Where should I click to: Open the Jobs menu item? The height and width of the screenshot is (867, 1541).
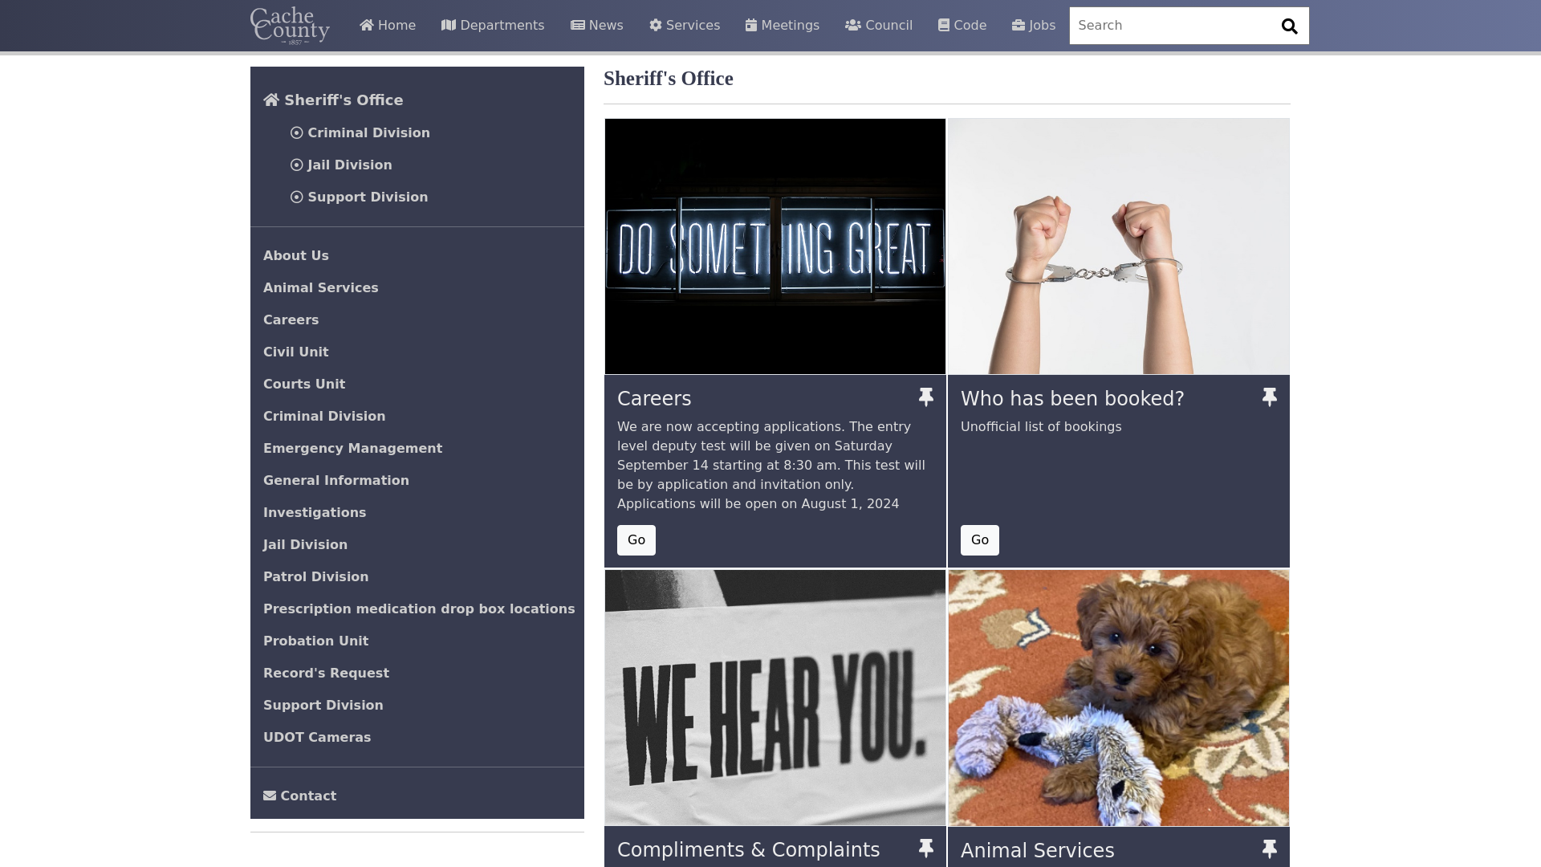(x=1034, y=26)
